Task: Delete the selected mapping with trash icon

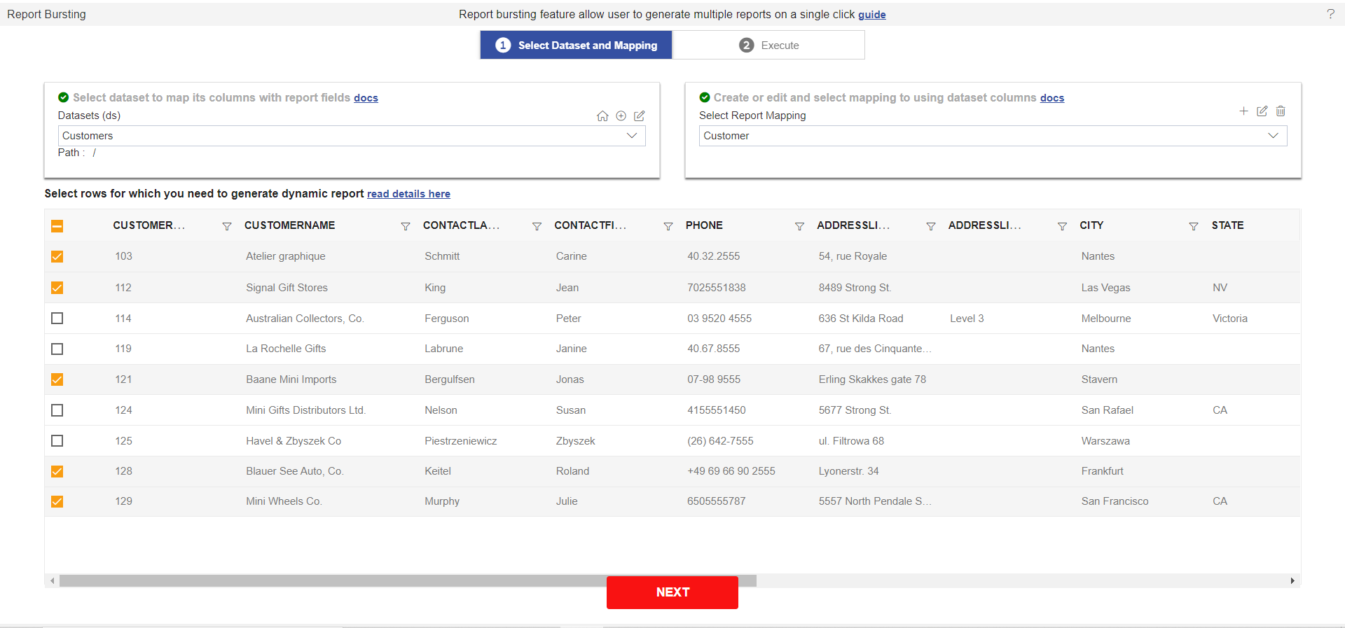Action: pos(1281,111)
